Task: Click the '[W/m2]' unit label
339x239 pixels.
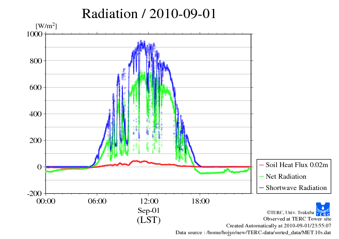Action: click(46, 26)
